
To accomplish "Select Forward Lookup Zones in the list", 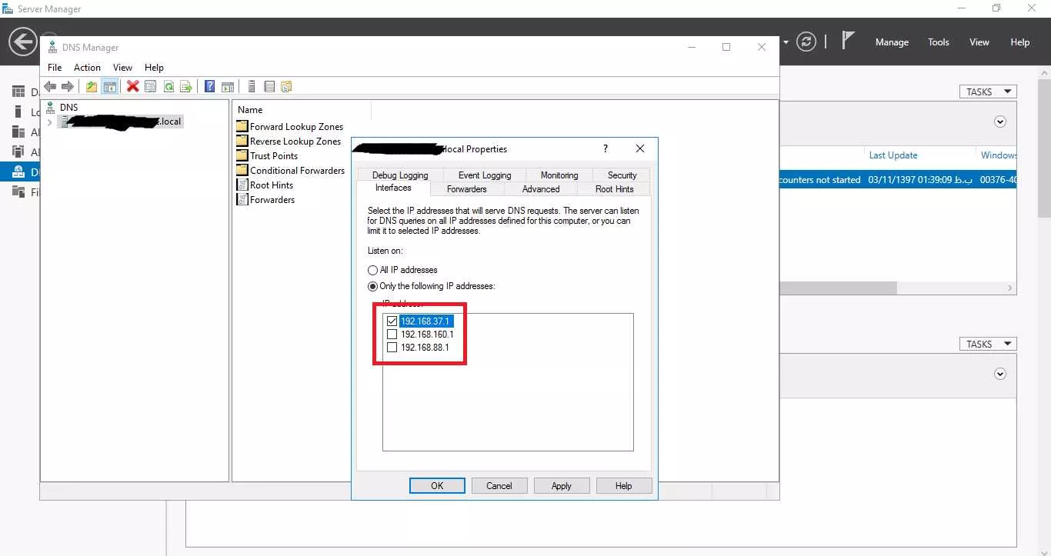I will click(296, 126).
